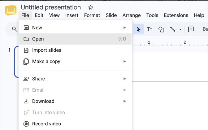208x130 pixels.
Task: Activate the Select arrow tool
Action: 138,29
